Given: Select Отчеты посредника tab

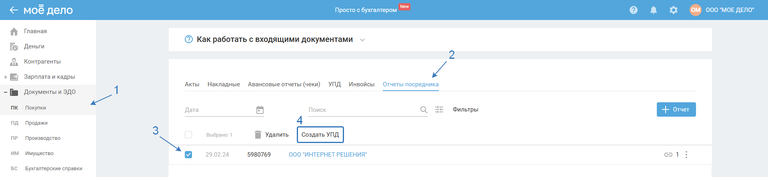Looking at the screenshot, I should click(x=411, y=84).
